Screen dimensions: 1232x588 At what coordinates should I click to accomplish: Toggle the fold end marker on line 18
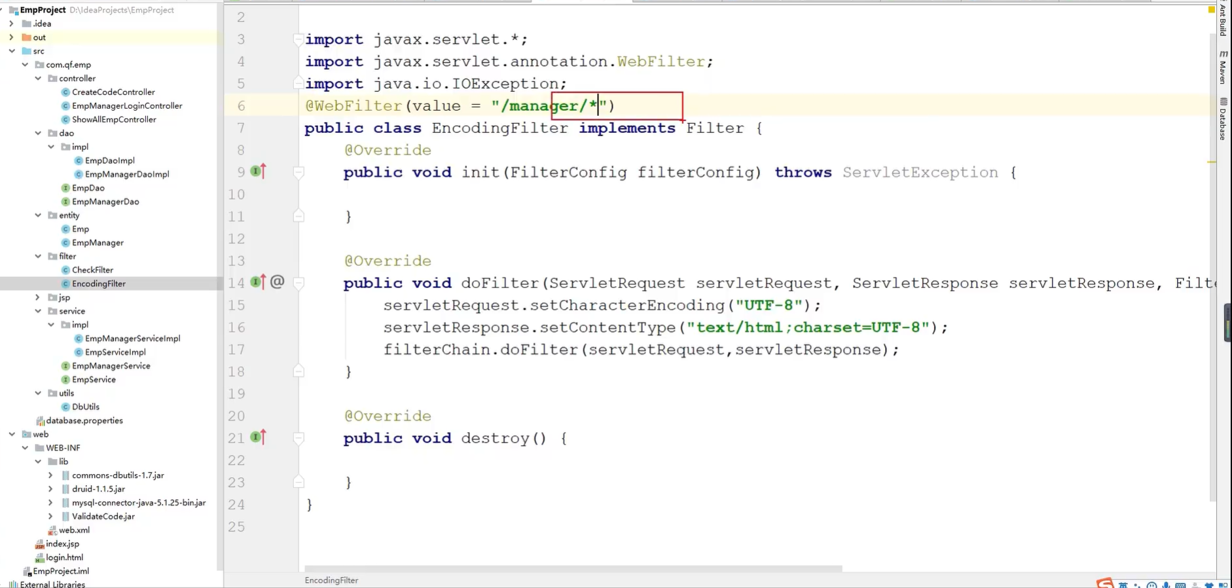click(299, 371)
